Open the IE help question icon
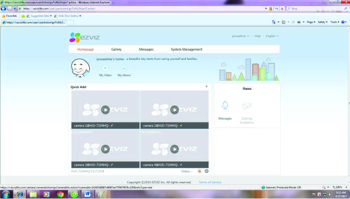The height and width of the screenshot is (199, 350). pos(343,22)
